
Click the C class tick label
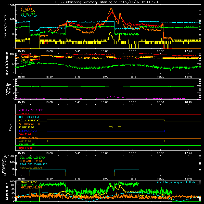(x=14, y=86)
